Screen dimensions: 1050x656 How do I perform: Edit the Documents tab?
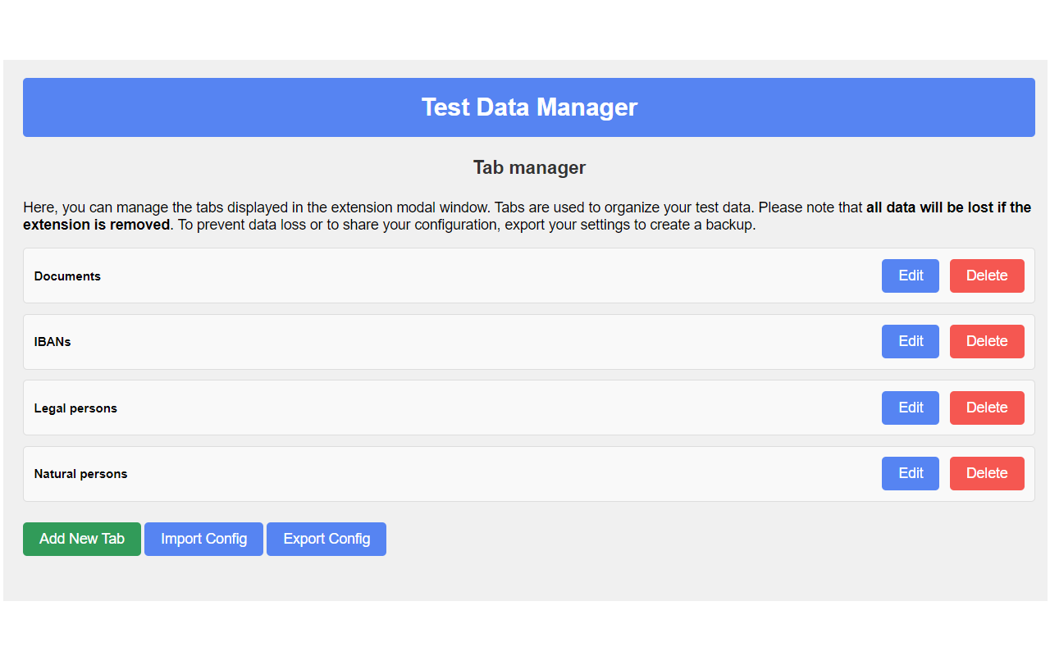coord(910,276)
